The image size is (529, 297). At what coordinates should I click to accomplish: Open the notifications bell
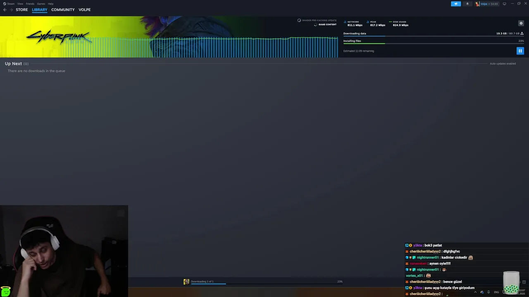tap(467, 4)
